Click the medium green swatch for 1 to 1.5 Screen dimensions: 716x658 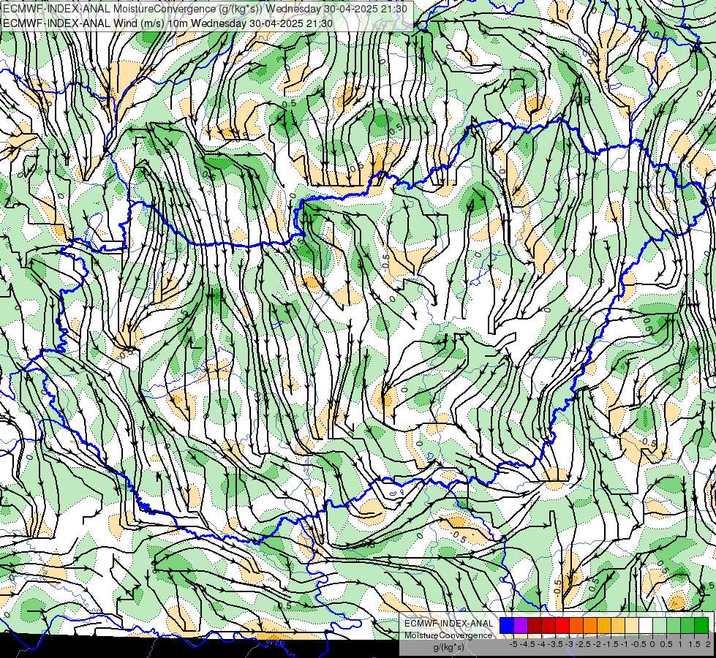pyautogui.click(x=687, y=626)
